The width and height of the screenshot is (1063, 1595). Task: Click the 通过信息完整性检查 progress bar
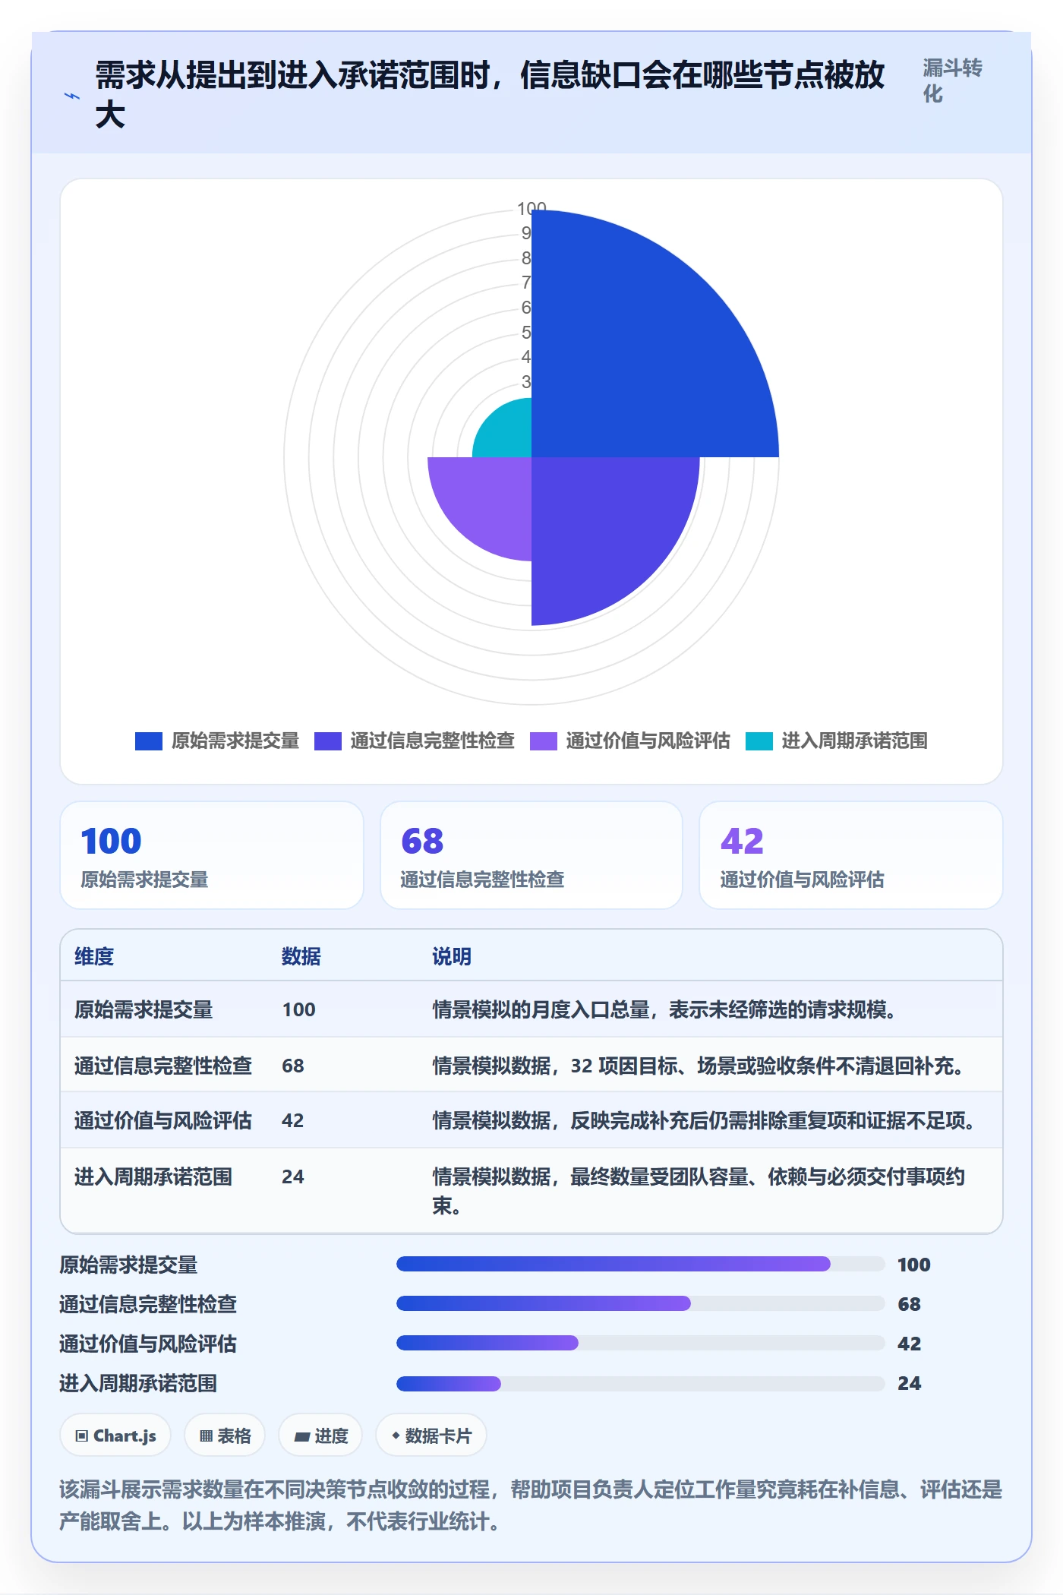641,1303
